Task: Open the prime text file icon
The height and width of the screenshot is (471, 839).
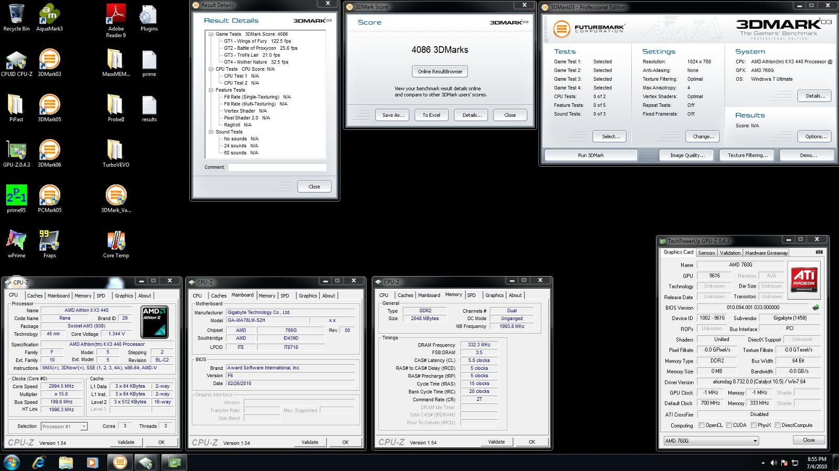Action: [x=149, y=63]
